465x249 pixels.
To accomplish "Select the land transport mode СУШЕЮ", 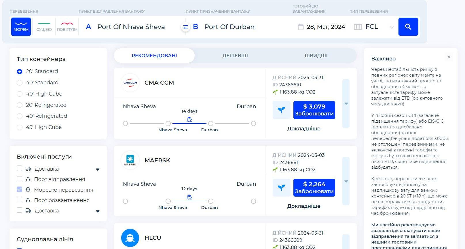I will pyautogui.click(x=44, y=27).
